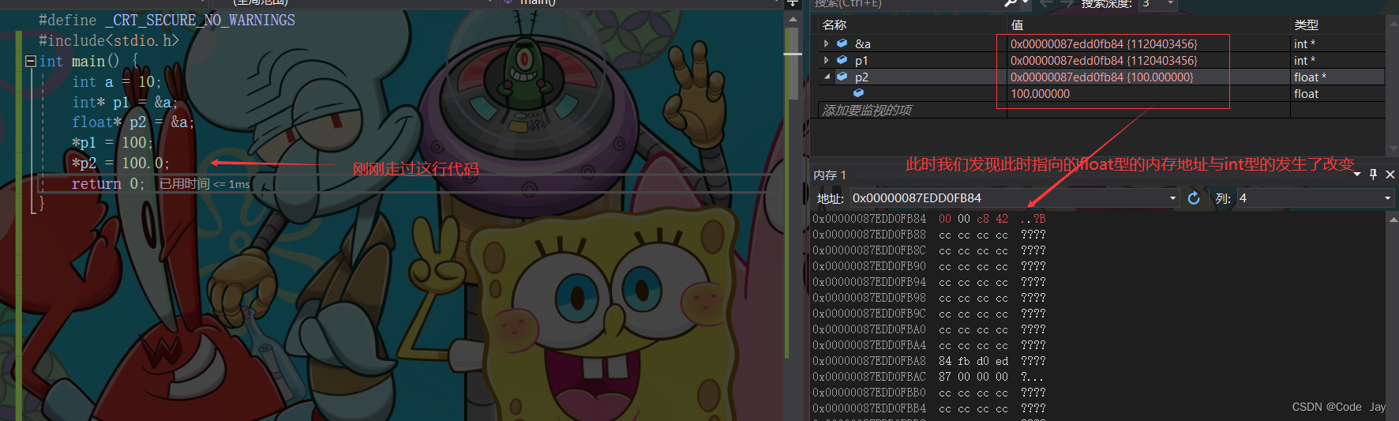Image resolution: width=1399 pixels, height=421 pixels.
Task: Click the #include<stdio.h> line
Action: (109, 40)
